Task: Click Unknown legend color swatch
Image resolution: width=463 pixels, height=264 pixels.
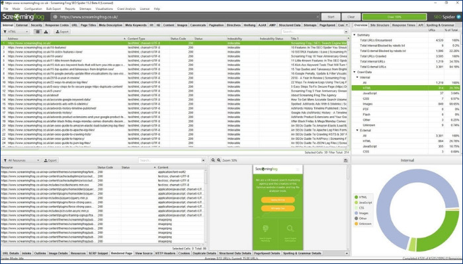Action: tap(356, 224)
